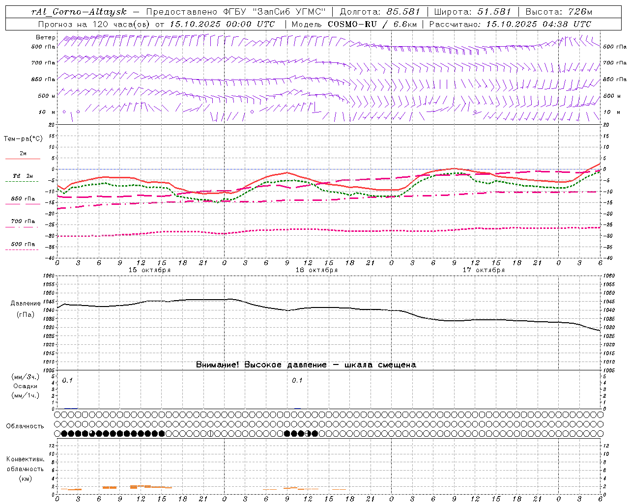This screenshot has width=629, height=503.
Task: Click the Td 2м dew point legend entry
Action: (23, 176)
